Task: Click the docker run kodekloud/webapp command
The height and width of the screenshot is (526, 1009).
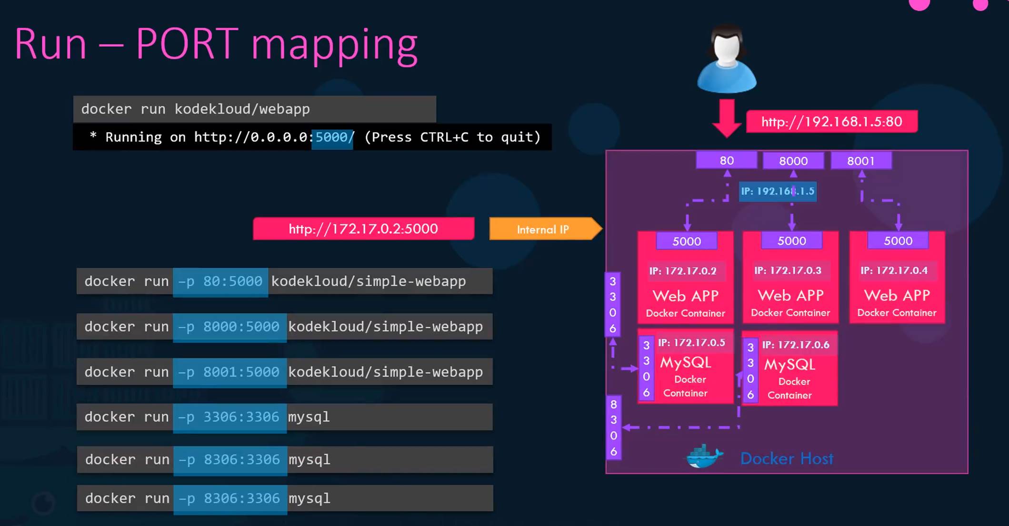Action: [254, 109]
